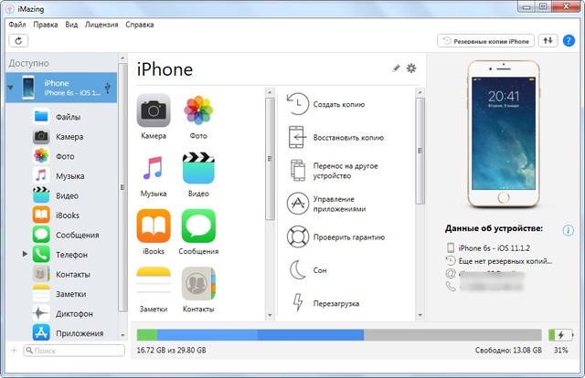The image size is (585, 378).
Task: Open the Лицензия menu
Action: click(101, 25)
